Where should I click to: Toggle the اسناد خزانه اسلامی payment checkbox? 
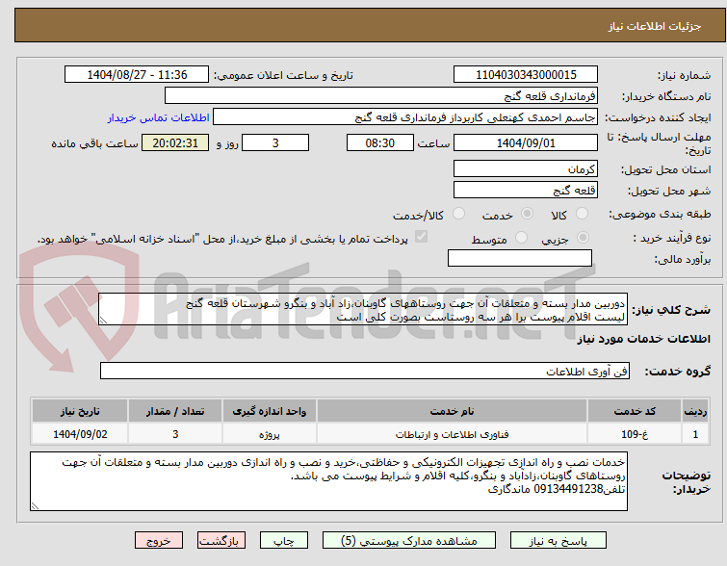tap(421, 237)
